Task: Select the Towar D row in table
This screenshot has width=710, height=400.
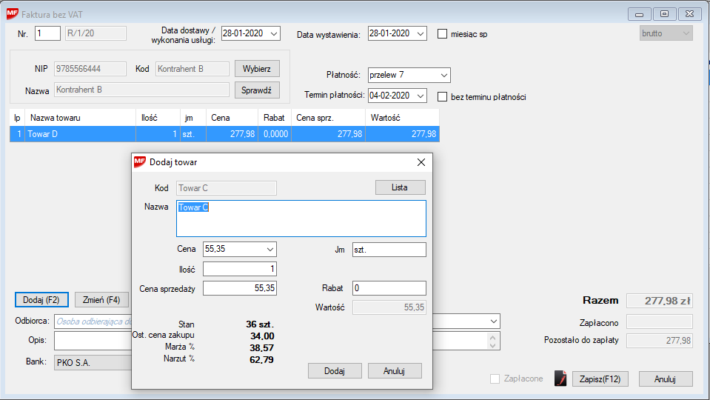Action: click(x=80, y=134)
